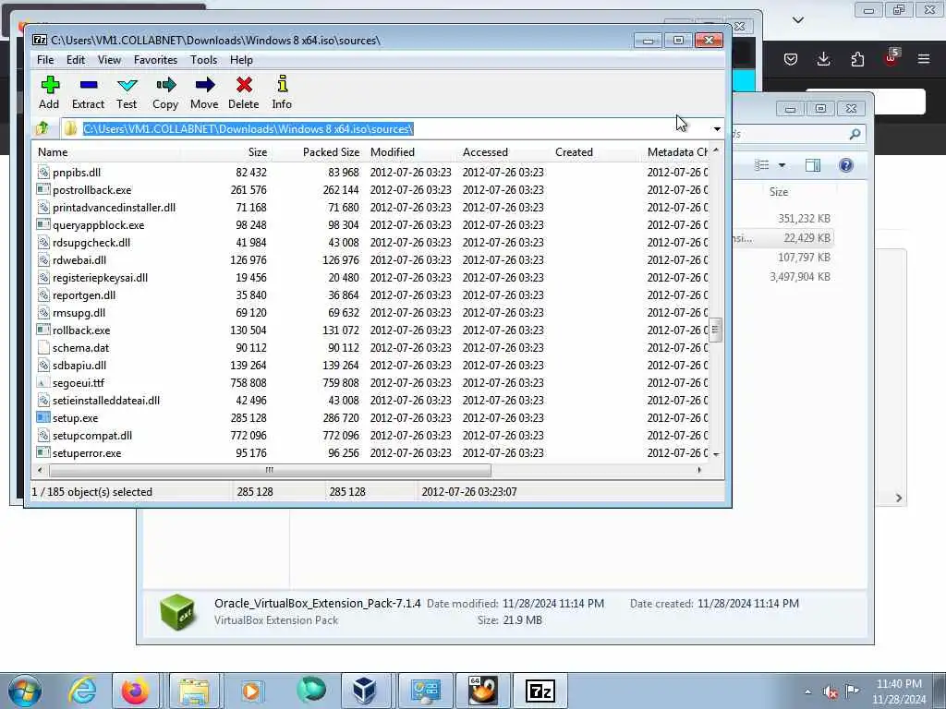946x709 pixels.
Task: Open Windows Start button
Action: pos(25,691)
